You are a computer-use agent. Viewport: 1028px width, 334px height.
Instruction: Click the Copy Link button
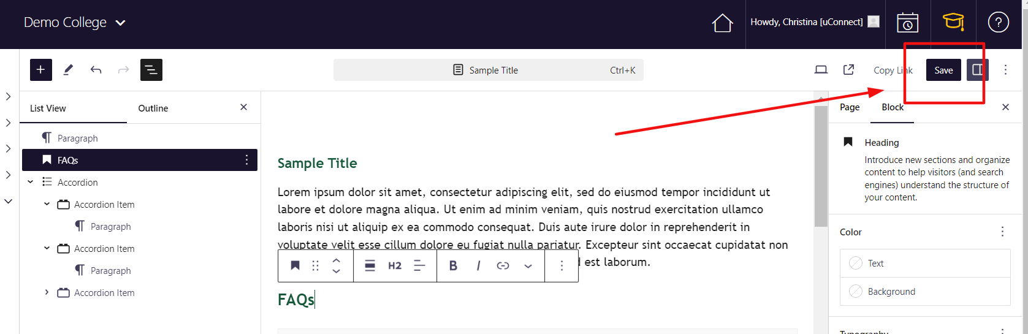point(893,70)
